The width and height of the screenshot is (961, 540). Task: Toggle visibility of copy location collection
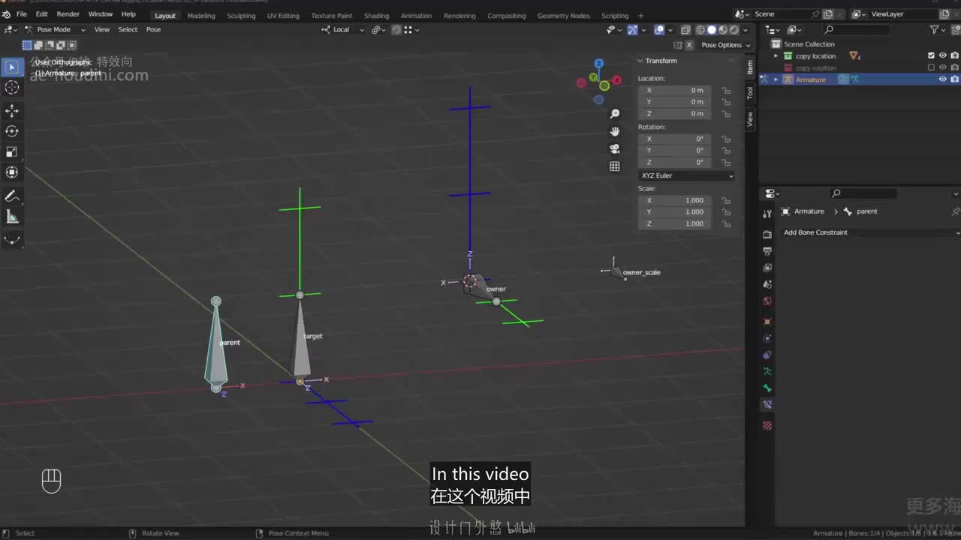point(943,55)
